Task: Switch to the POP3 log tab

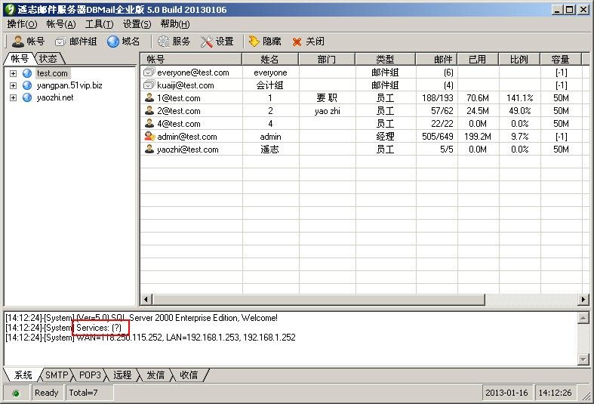Action: (x=90, y=375)
